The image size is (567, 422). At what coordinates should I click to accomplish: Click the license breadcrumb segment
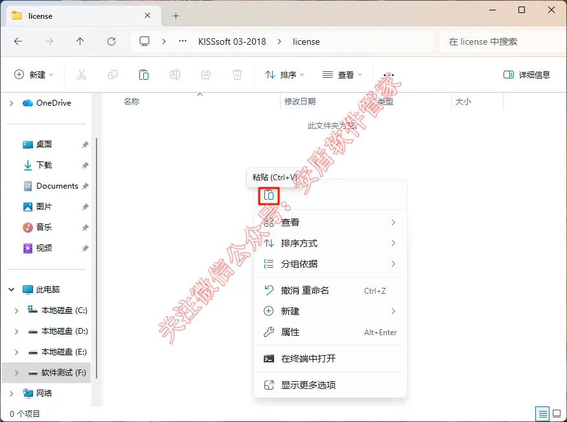pos(306,41)
